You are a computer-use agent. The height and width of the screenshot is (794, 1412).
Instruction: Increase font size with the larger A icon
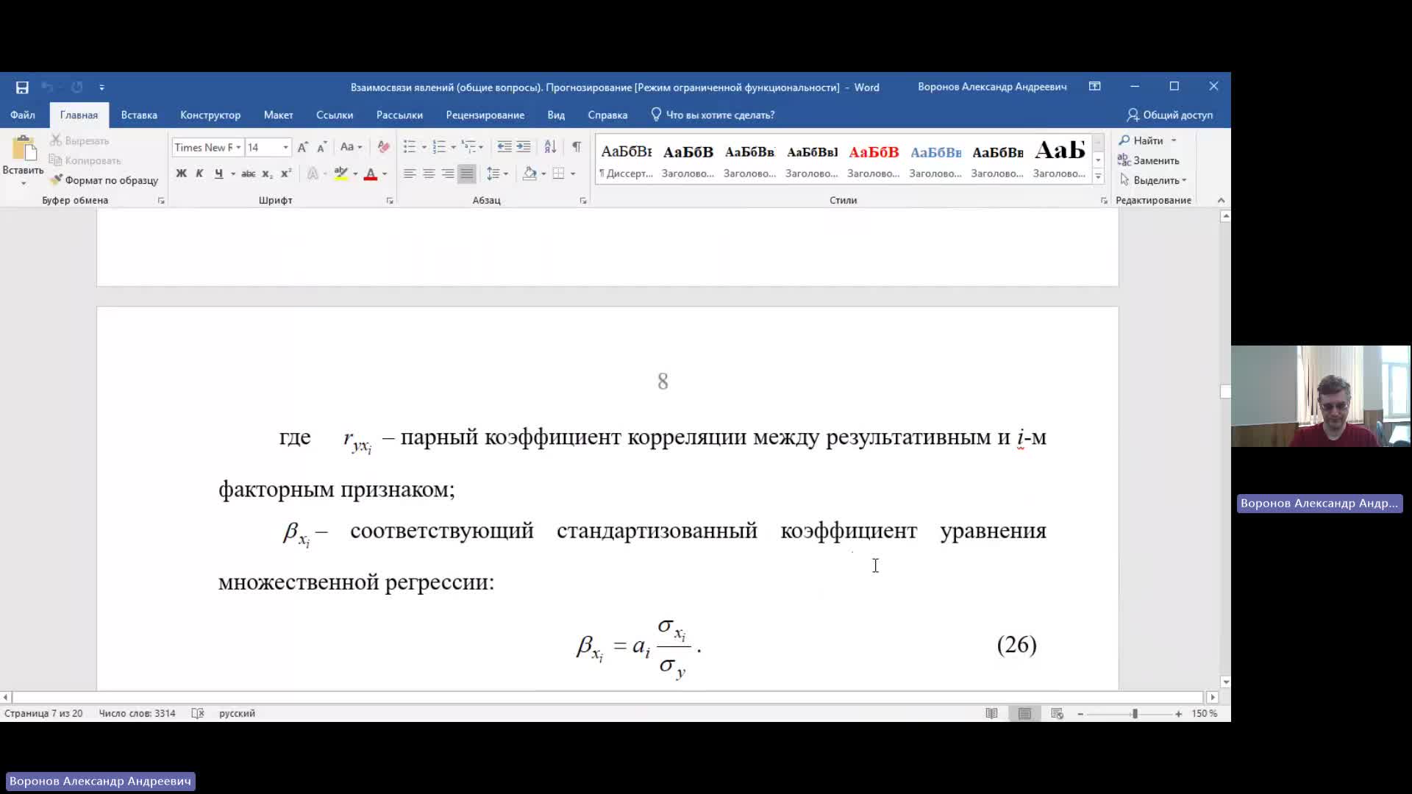pyautogui.click(x=302, y=147)
